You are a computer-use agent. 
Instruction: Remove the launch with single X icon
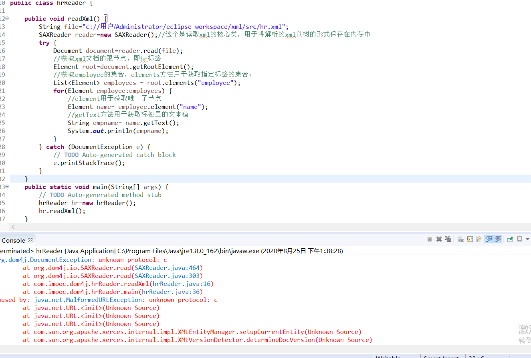click(439, 239)
